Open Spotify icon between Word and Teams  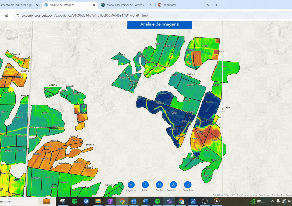tap(157, 201)
